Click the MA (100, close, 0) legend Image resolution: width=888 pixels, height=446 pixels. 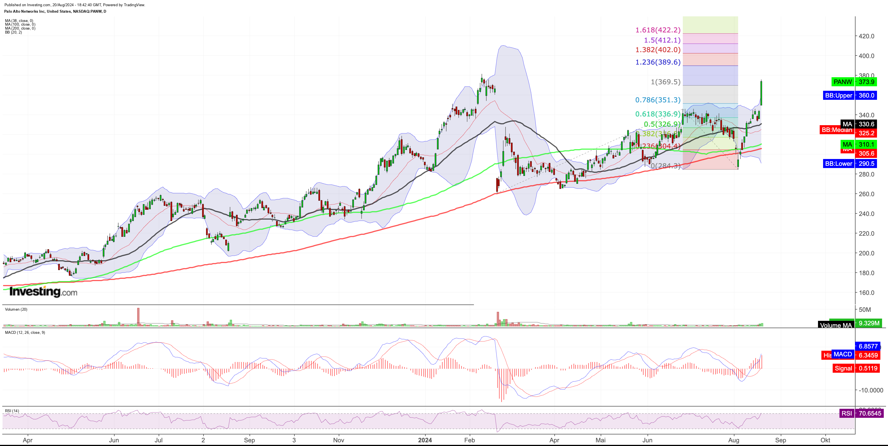20,25
